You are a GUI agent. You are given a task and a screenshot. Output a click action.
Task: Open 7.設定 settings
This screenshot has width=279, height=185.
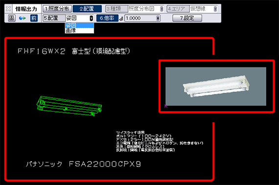pyautogui.click(x=187, y=18)
